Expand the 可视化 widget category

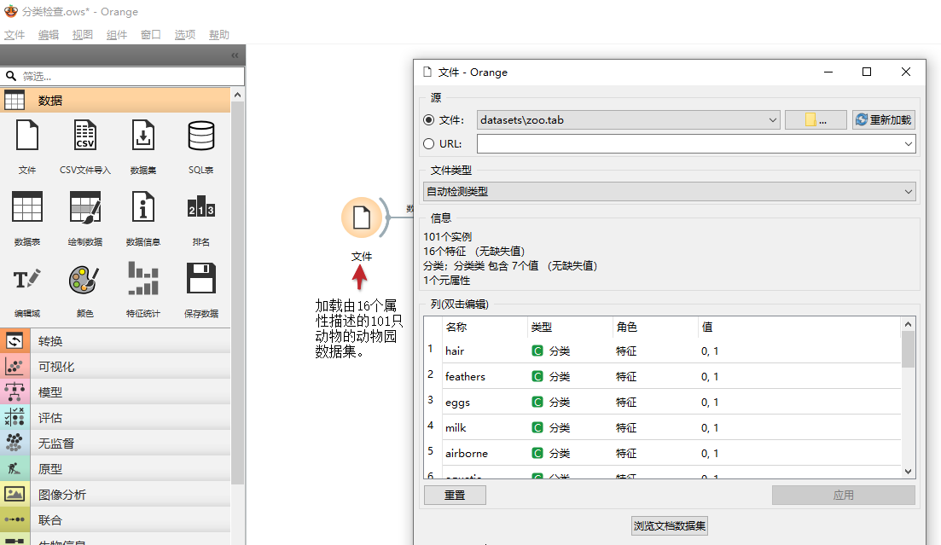coord(115,367)
